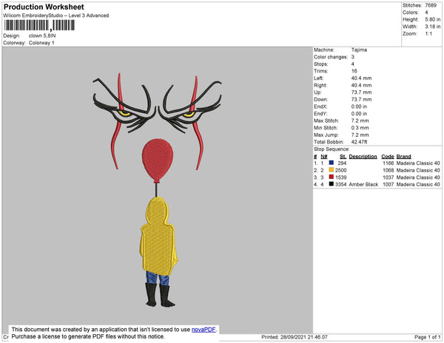The width and height of the screenshot is (444, 343).
Task: Click the 'Brand' column header
Action: coord(403,157)
